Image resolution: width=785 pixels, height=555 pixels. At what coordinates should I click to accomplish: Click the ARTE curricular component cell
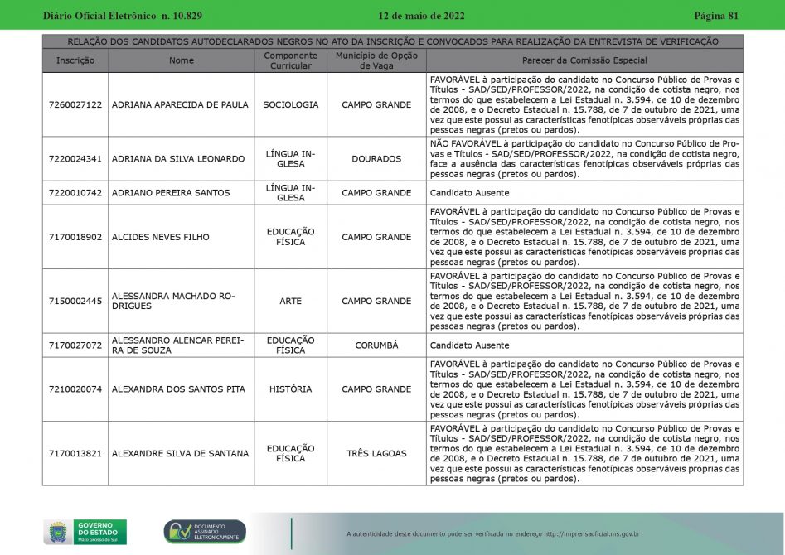290,302
